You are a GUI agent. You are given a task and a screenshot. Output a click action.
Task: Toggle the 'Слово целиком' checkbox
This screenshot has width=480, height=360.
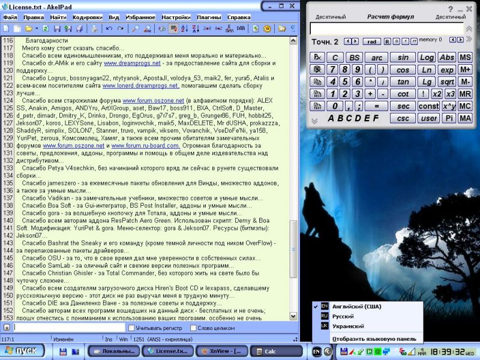(x=192, y=327)
